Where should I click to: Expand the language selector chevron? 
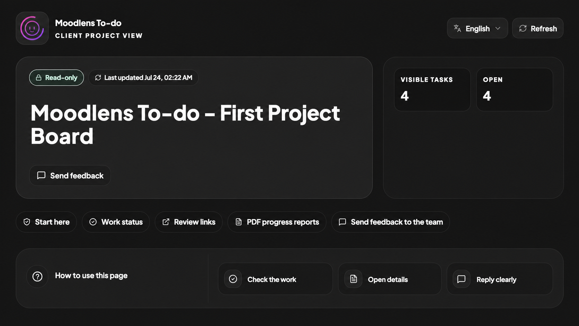498,28
